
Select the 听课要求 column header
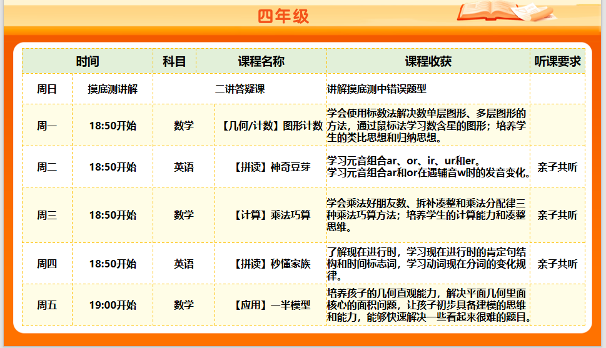557,61
